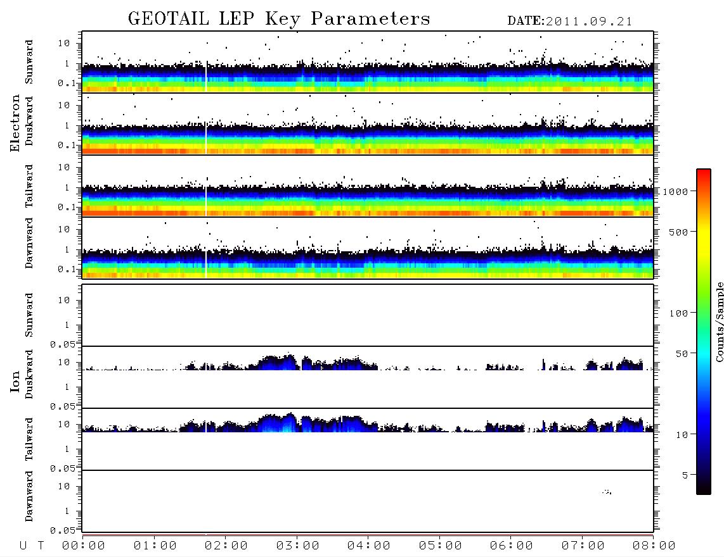
Task: Select the "06:00" time tick
Action: tap(512, 546)
